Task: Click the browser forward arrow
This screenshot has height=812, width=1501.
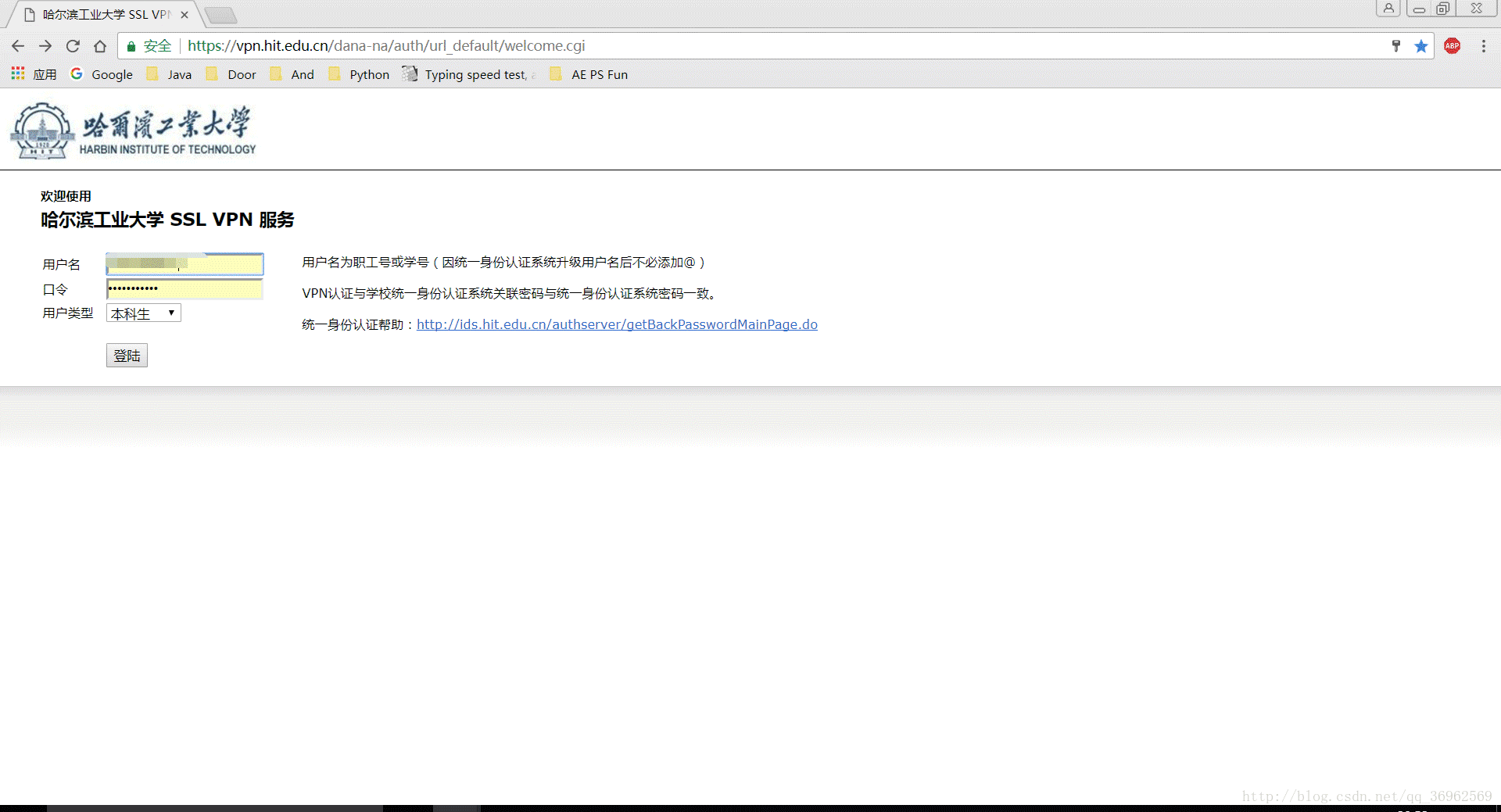Action: pyautogui.click(x=45, y=46)
